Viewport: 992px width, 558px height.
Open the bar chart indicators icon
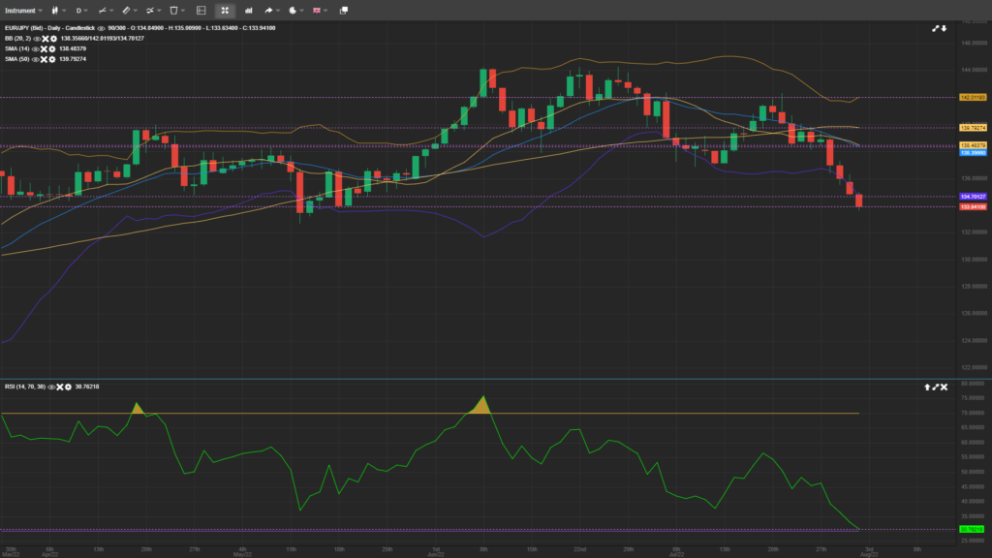coord(249,10)
